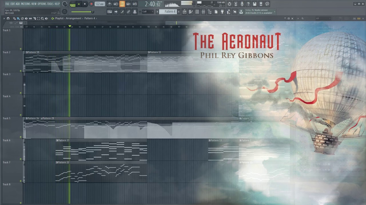The image size is (366, 205).
Task: Toggle the metronome icon
Action: click(110, 4)
